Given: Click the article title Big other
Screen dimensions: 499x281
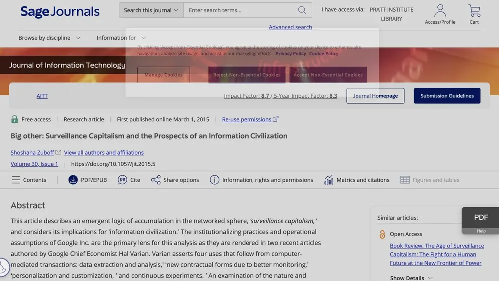Looking at the screenshot, I should pyautogui.click(x=149, y=136).
